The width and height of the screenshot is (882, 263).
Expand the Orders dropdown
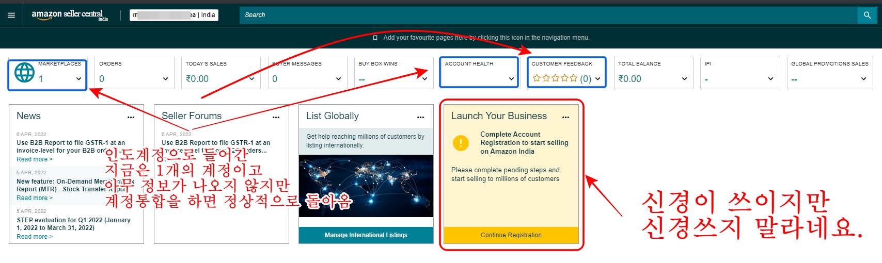pyautogui.click(x=165, y=79)
